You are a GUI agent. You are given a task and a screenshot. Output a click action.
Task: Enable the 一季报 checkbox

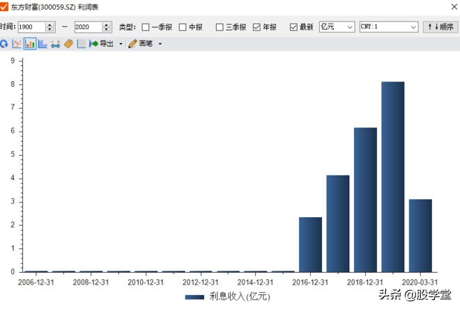(x=146, y=27)
